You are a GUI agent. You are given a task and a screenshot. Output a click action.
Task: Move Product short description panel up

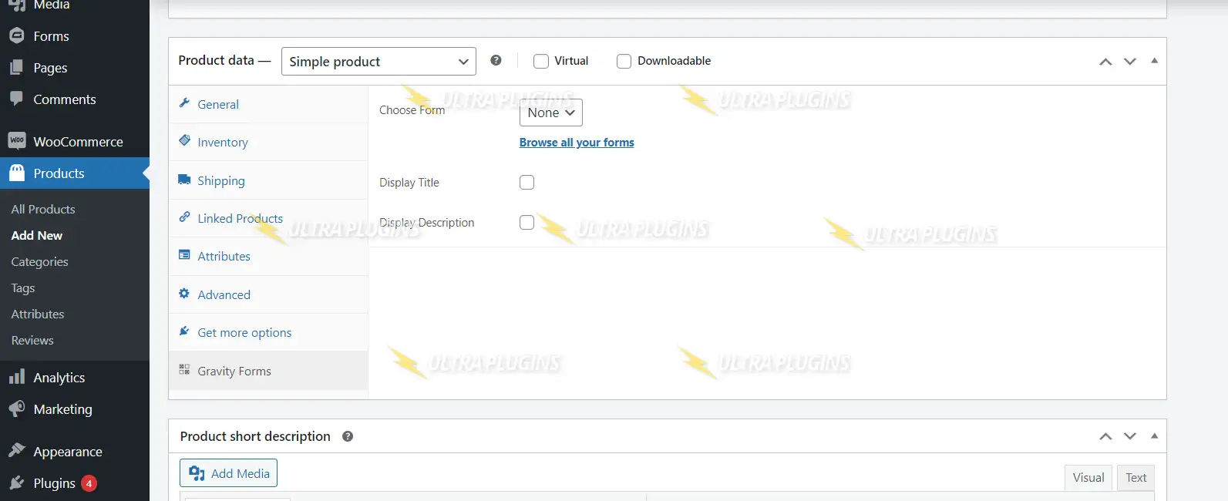click(1105, 436)
